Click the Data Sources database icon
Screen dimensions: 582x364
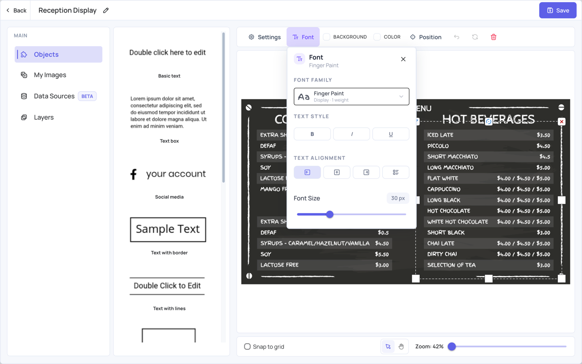coord(24,96)
